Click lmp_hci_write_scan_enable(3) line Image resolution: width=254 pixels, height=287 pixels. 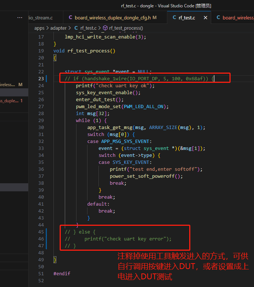click(x=105, y=37)
